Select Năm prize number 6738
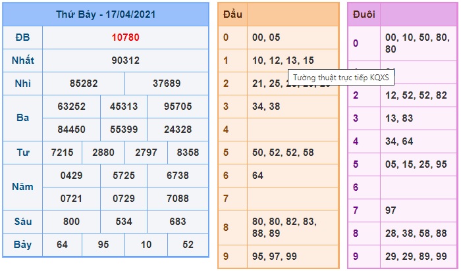Image resolution: width=461 pixels, height=271 pixels. point(178,176)
